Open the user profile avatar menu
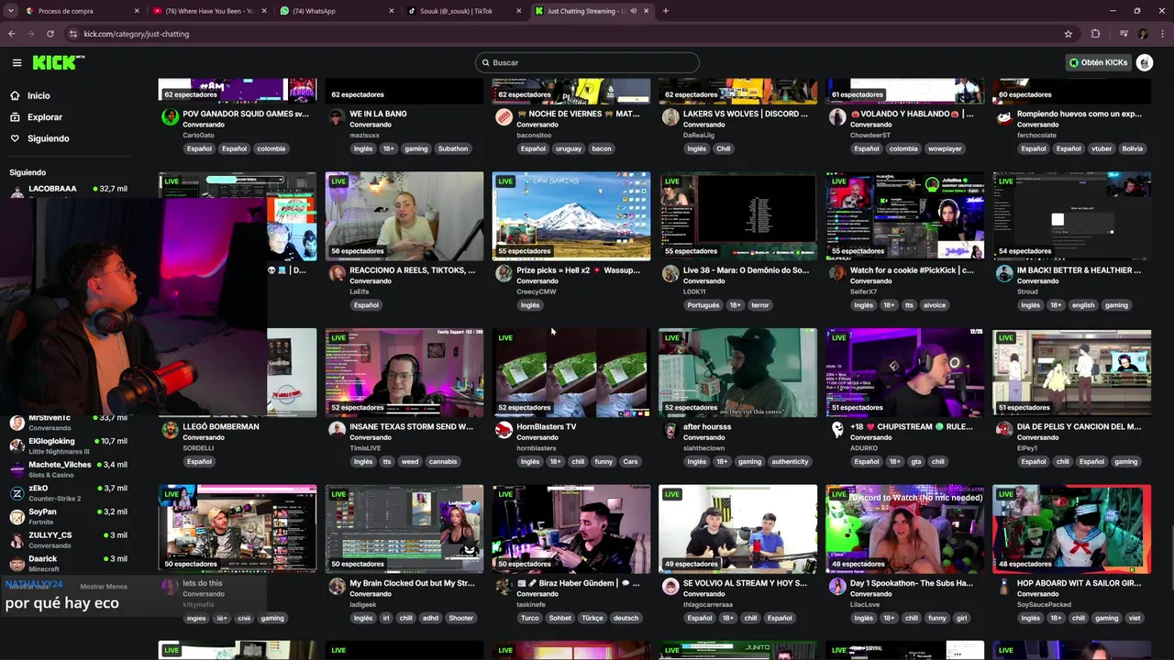The width and height of the screenshot is (1174, 660). tap(1145, 62)
